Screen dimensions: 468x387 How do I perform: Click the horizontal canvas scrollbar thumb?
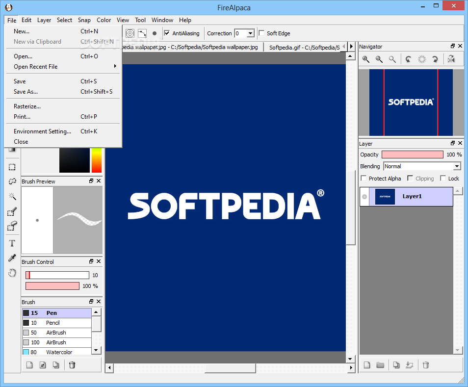[x=230, y=368]
